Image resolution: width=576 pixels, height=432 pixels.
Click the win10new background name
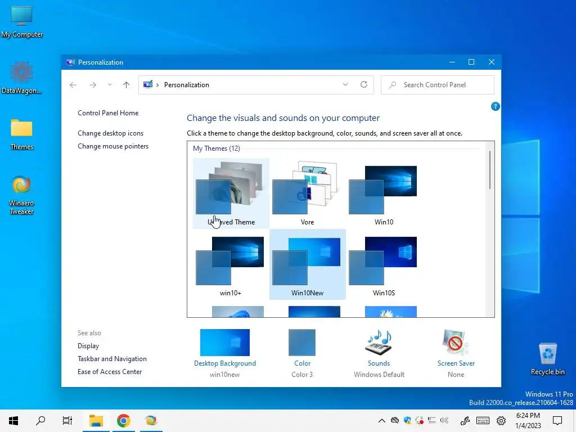pyautogui.click(x=224, y=374)
